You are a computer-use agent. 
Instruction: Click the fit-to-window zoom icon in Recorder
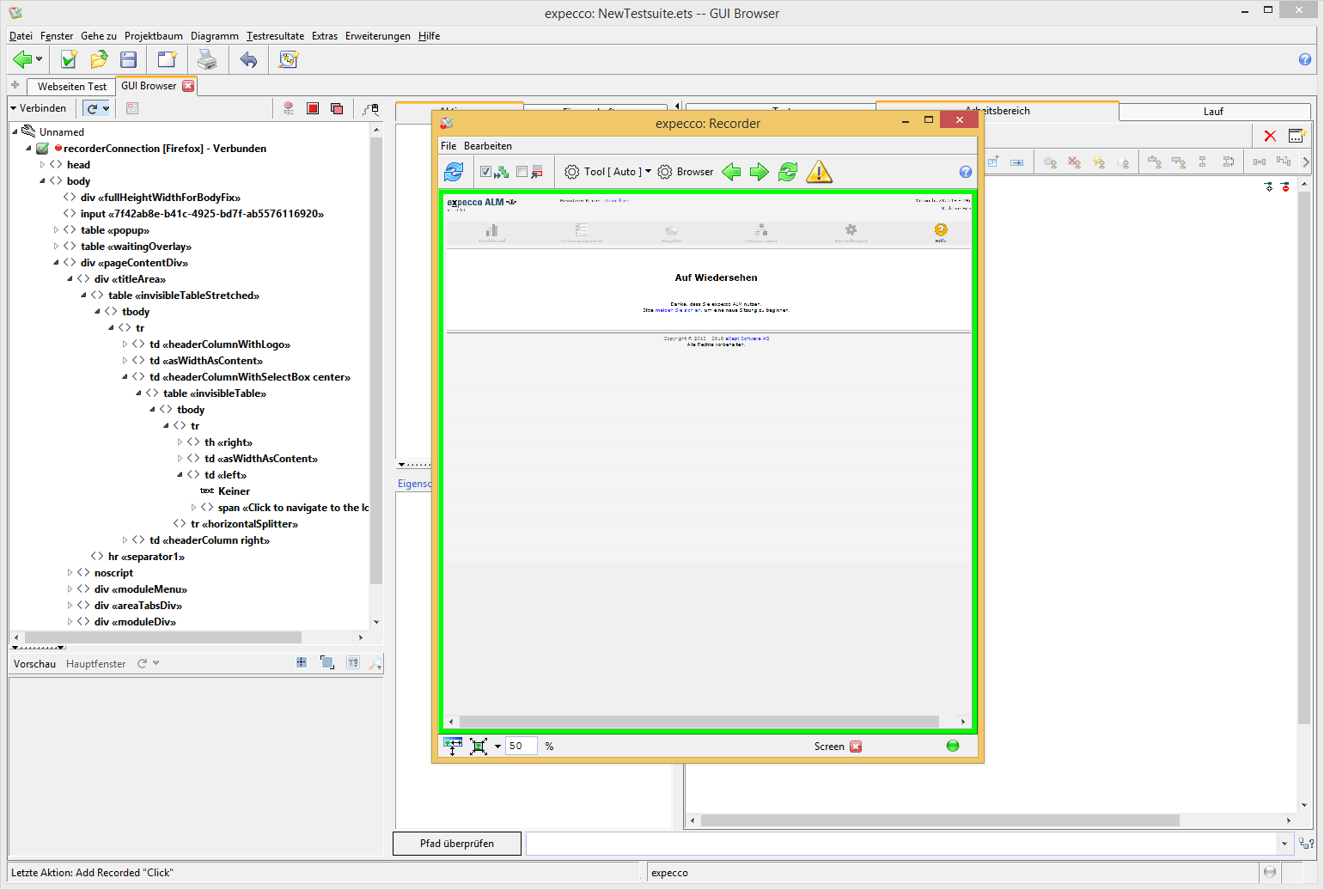(x=479, y=746)
